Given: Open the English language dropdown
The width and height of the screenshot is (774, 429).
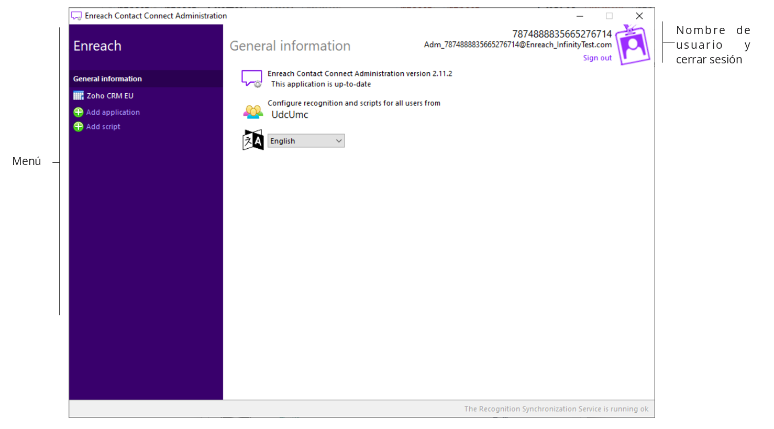Looking at the screenshot, I should pyautogui.click(x=305, y=141).
